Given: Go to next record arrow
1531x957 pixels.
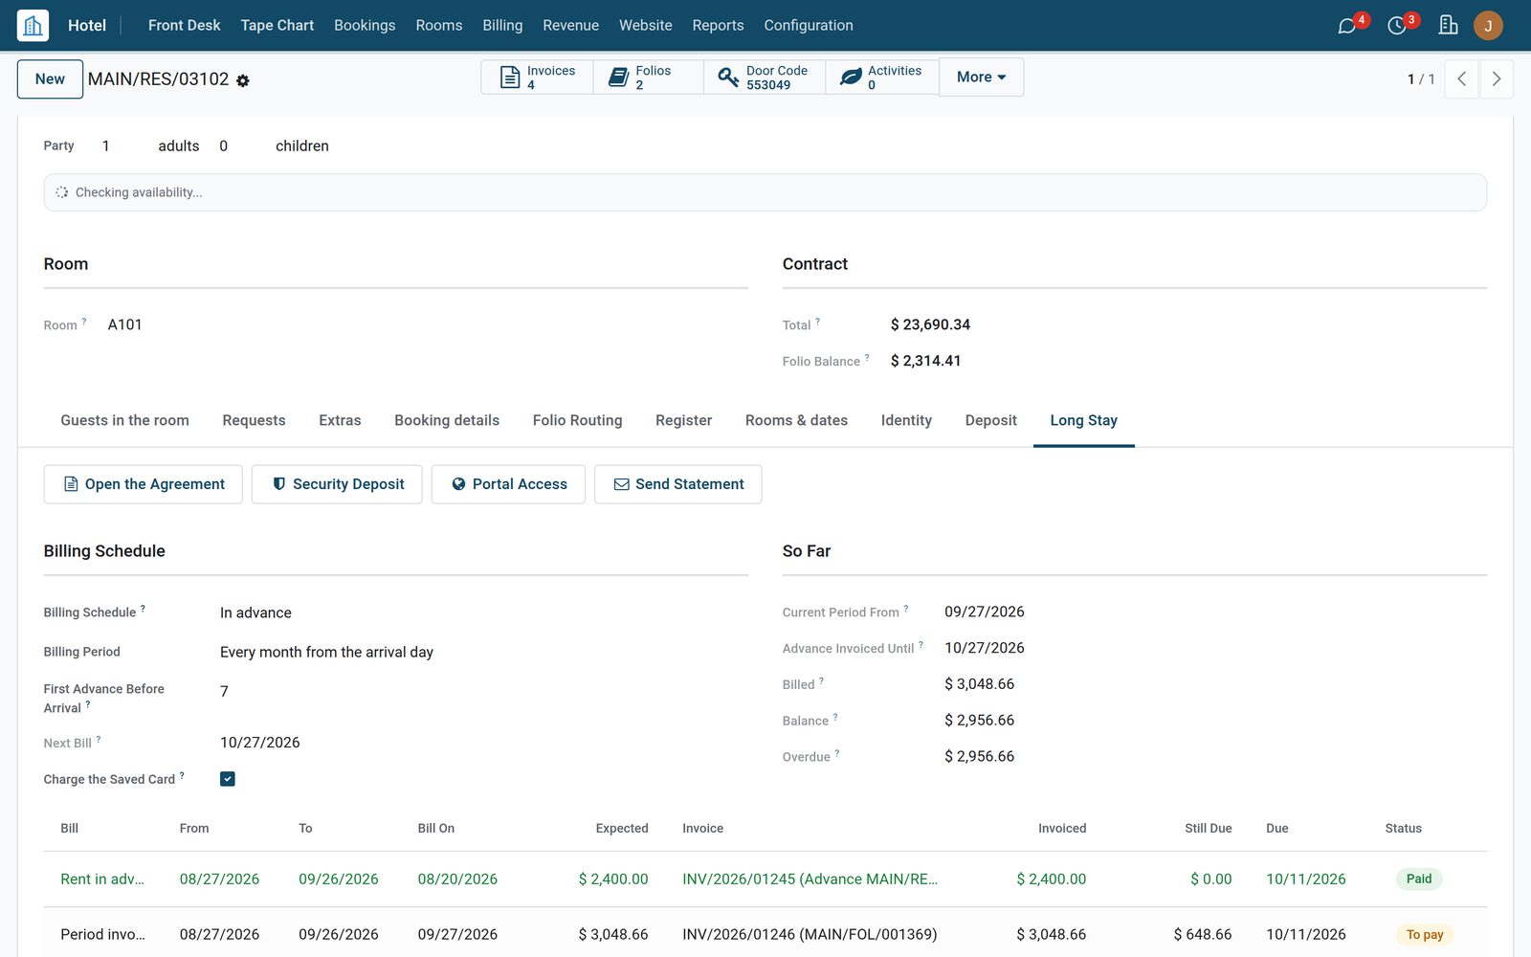Looking at the screenshot, I should coord(1497,79).
